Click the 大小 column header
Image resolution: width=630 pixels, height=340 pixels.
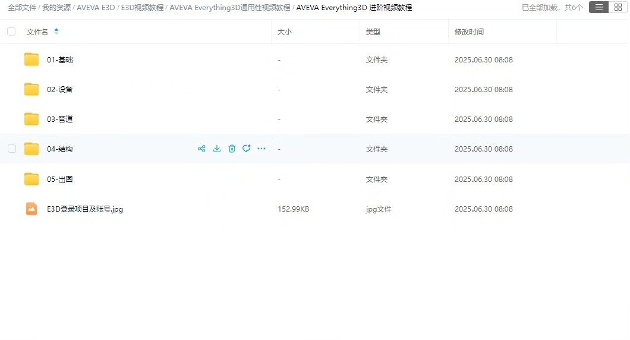click(x=285, y=32)
